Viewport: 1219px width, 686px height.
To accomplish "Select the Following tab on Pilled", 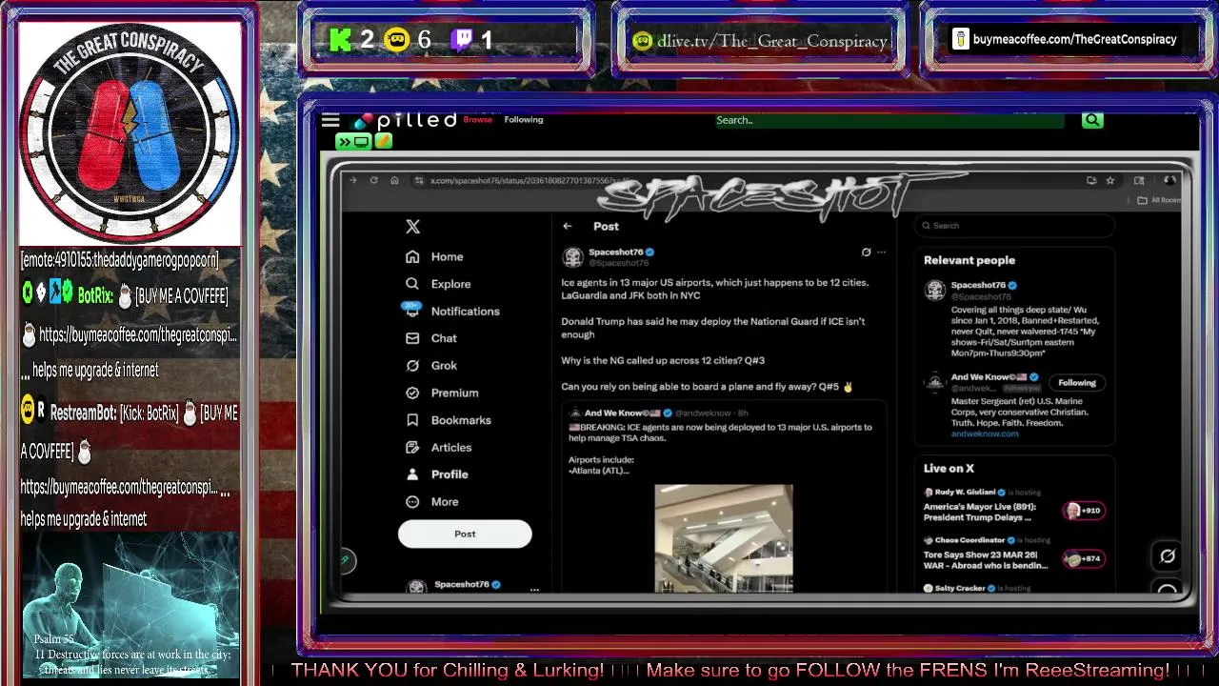I will [x=524, y=120].
